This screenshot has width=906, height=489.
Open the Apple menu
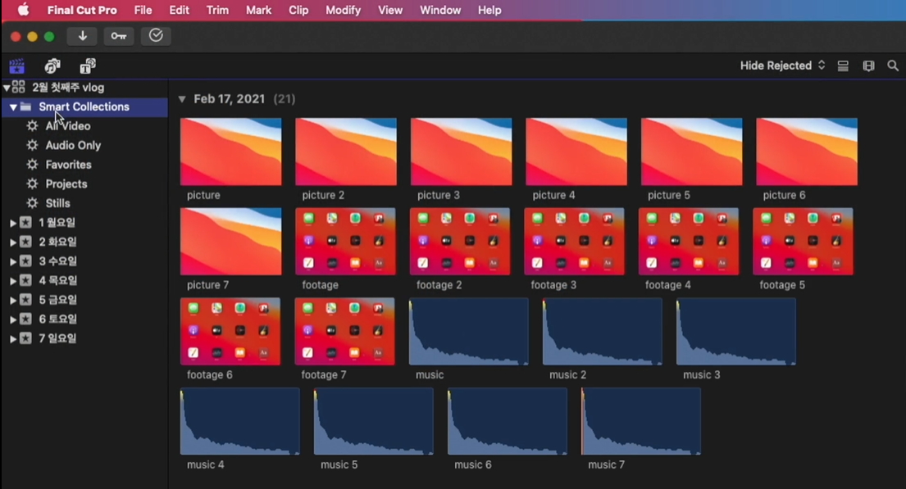click(x=23, y=10)
